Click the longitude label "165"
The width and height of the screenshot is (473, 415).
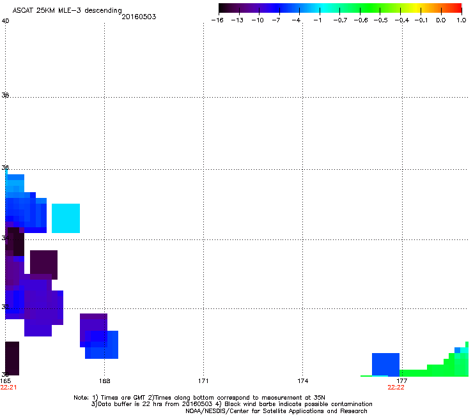click(x=5, y=381)
